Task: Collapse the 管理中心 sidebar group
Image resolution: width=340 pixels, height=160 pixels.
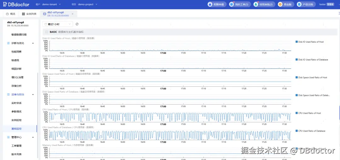Action: click(33, 137)
